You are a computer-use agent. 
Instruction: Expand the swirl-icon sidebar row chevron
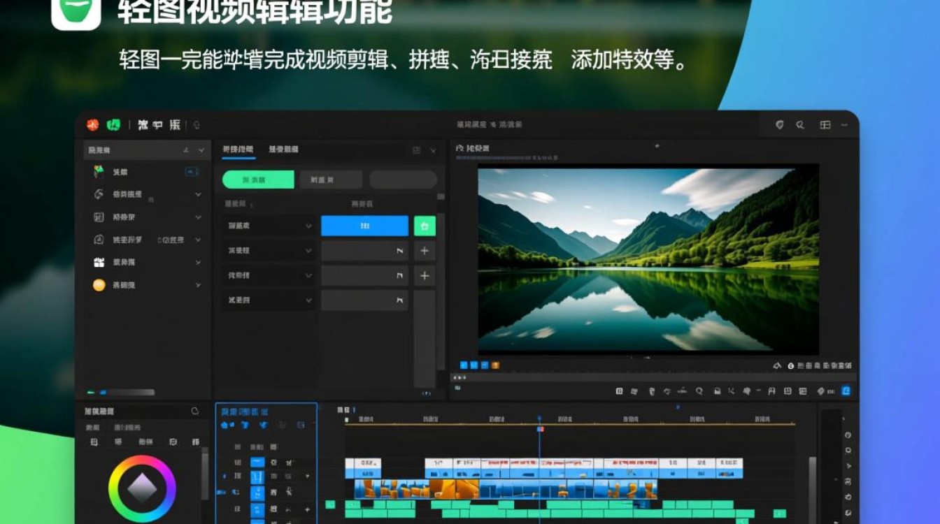point(198,194)
